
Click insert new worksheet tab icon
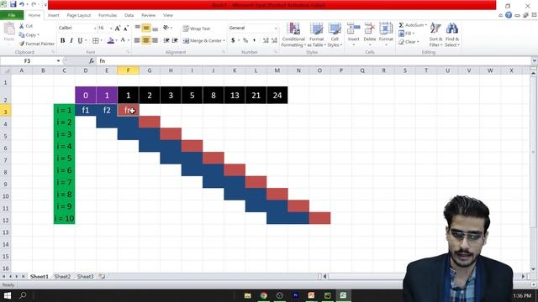[102, 276]
